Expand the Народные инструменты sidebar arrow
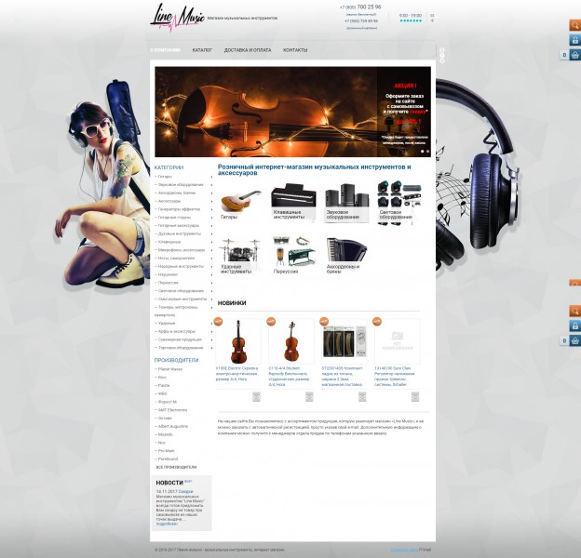Screen dimensions: 581x558 click(x=211, y=266)
